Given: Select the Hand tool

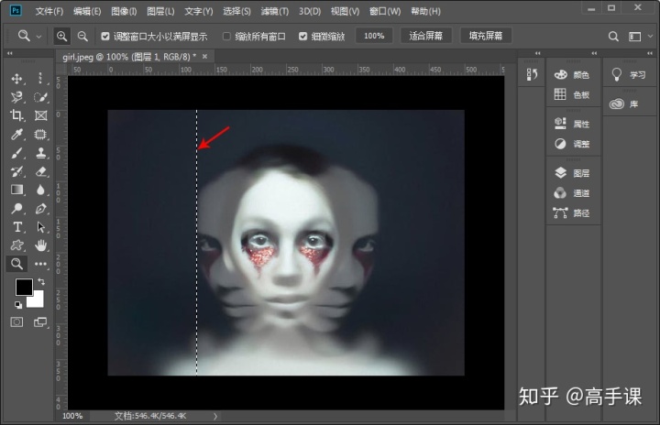Looking at the screenshot, I should [x=40, y=245].
